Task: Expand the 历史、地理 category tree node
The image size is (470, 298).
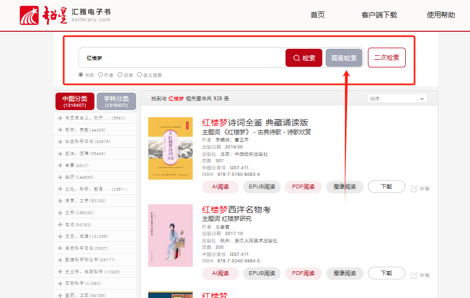Action: [x=60, y=236]
